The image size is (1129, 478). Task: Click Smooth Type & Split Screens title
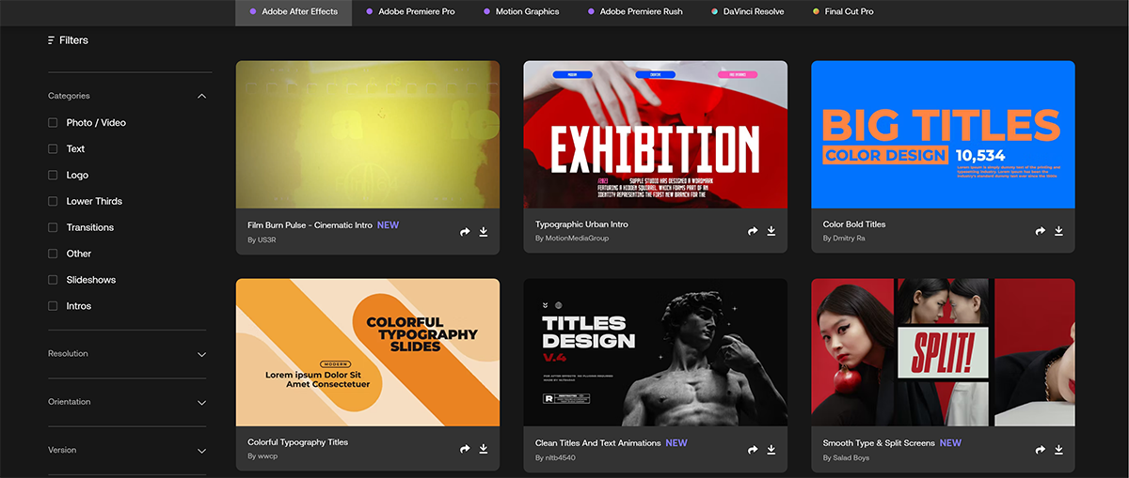tap(879, 443)
